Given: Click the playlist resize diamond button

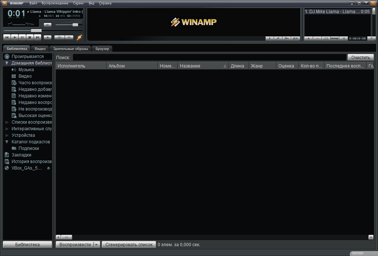Looking at the screenshot, I should point(371,38).
